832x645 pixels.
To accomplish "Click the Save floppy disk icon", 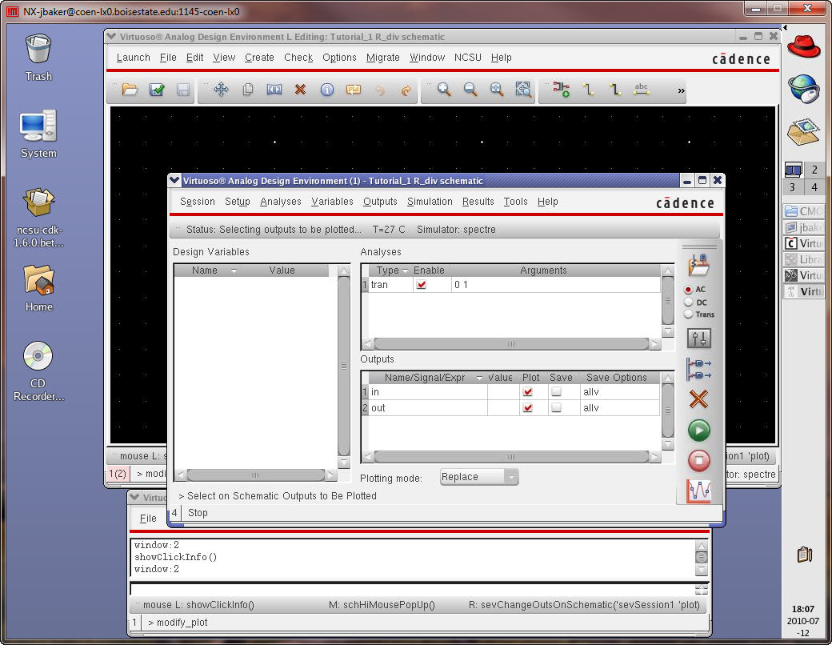I will coord(183,90).
